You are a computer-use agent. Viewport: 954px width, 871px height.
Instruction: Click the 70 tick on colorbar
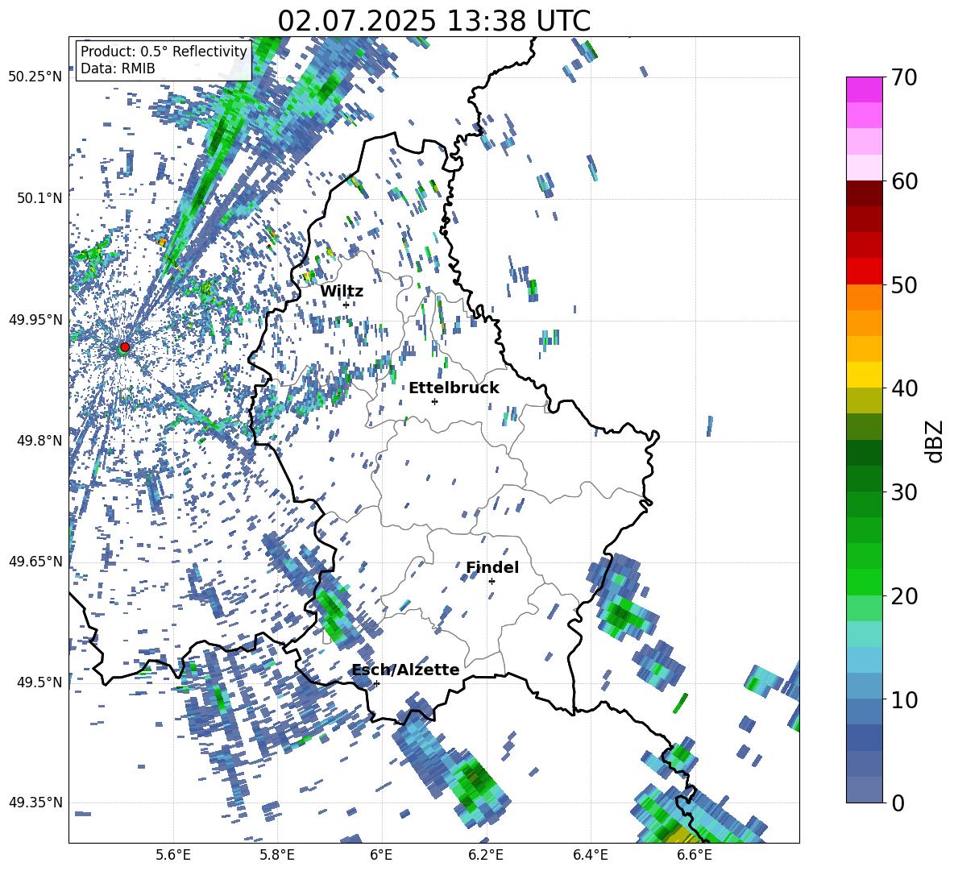(x=904, y=77)
